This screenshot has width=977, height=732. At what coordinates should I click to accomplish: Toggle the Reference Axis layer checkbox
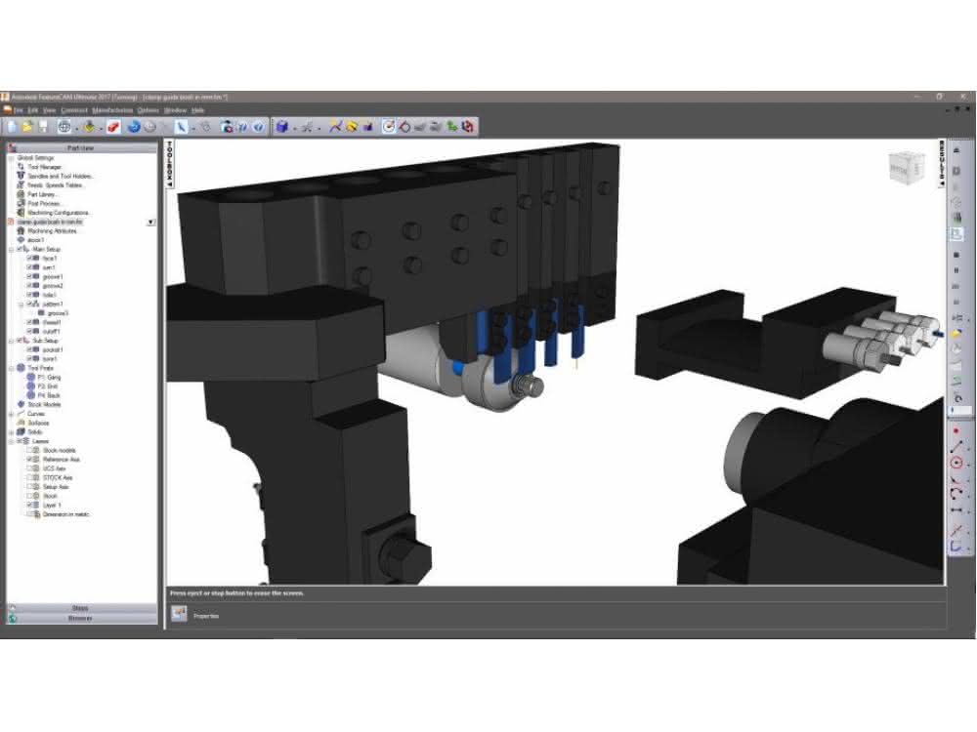point(28,460)
